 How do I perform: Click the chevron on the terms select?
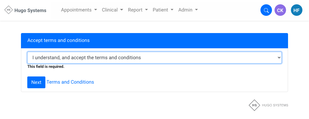click(279, 57)
